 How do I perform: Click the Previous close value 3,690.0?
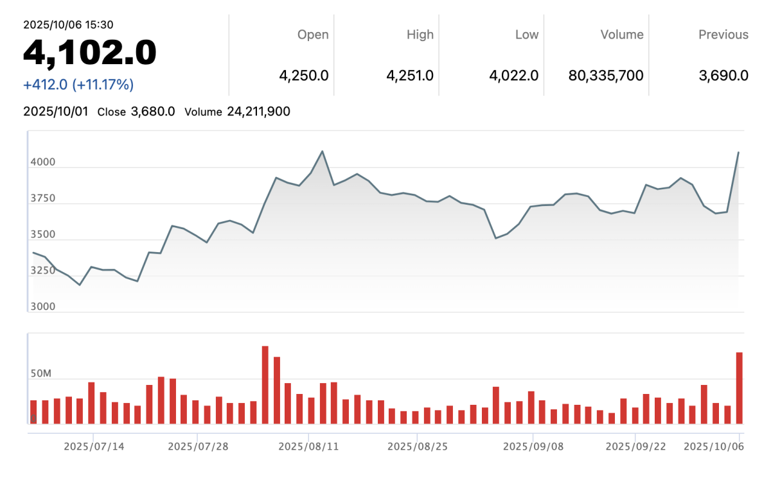coord(723,76)
